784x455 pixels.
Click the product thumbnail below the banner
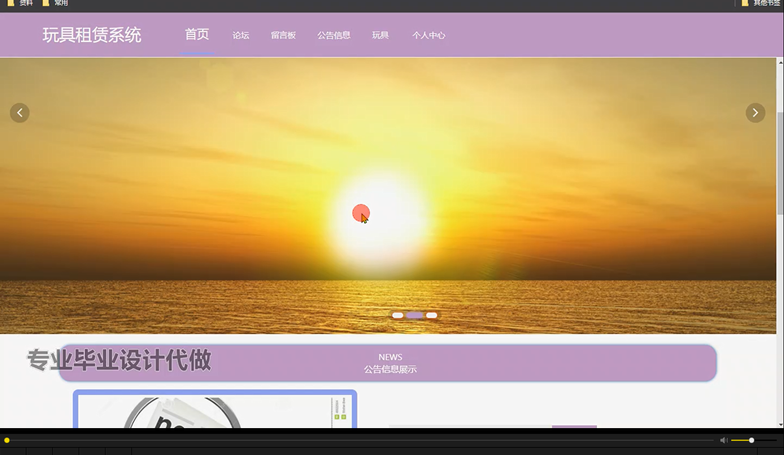click(x=214, y=414)
